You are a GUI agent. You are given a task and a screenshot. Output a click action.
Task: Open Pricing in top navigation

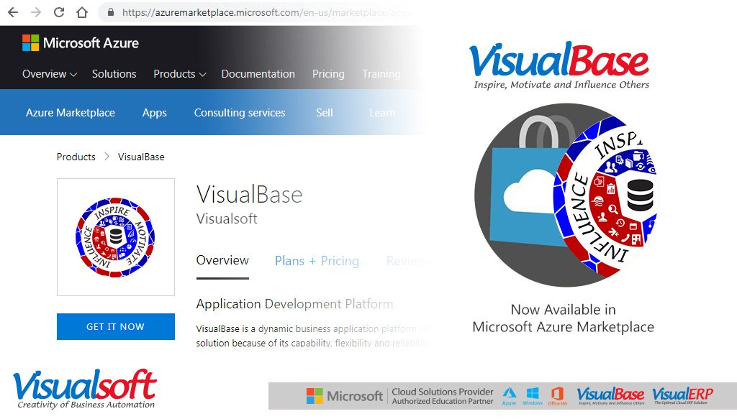[328, 73]
